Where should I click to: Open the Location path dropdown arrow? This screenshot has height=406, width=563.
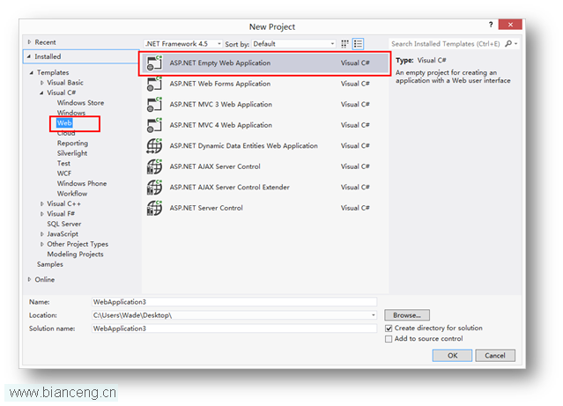(x=374, y=315)
